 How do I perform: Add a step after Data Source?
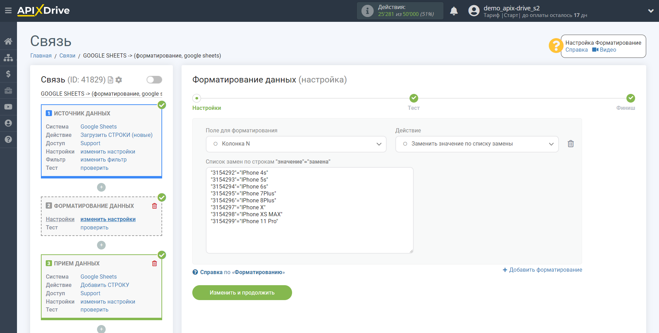pyautogui.click(x=101, y=187)
